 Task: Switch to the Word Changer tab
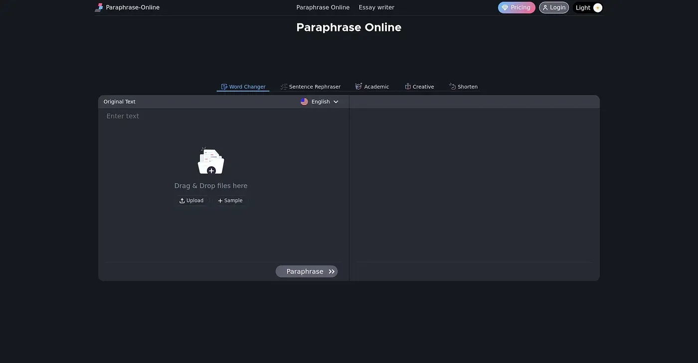243,87
